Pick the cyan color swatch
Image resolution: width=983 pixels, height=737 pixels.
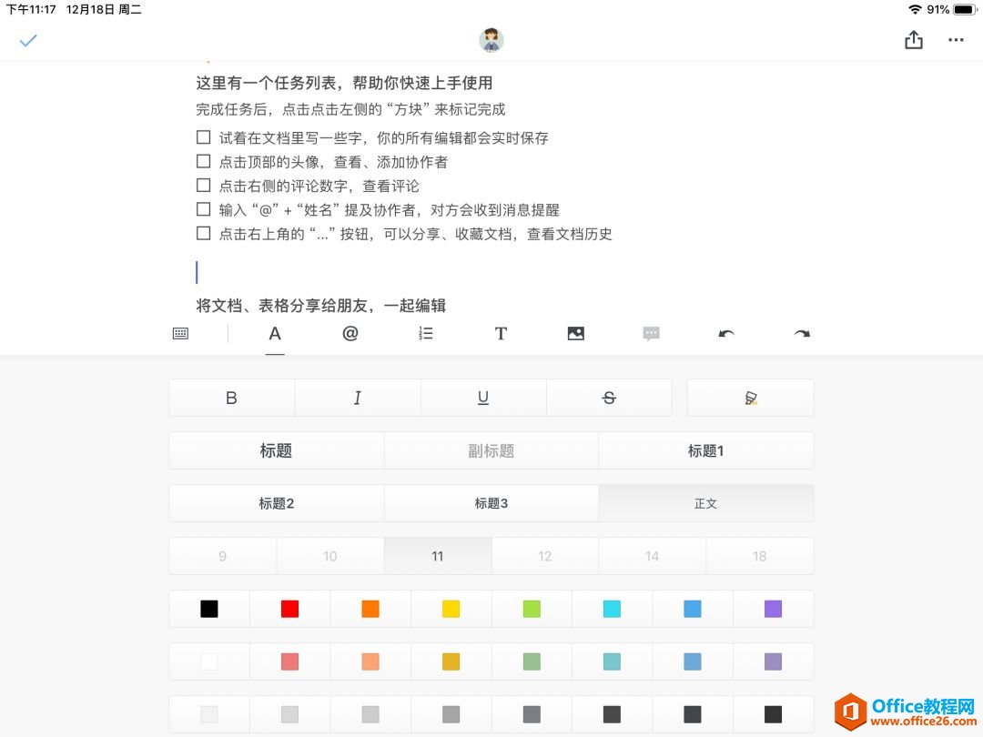pyautogui.click(x=612, y=609)
